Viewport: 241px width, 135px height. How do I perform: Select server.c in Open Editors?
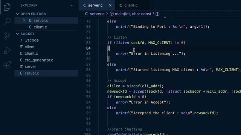(46, 20)
